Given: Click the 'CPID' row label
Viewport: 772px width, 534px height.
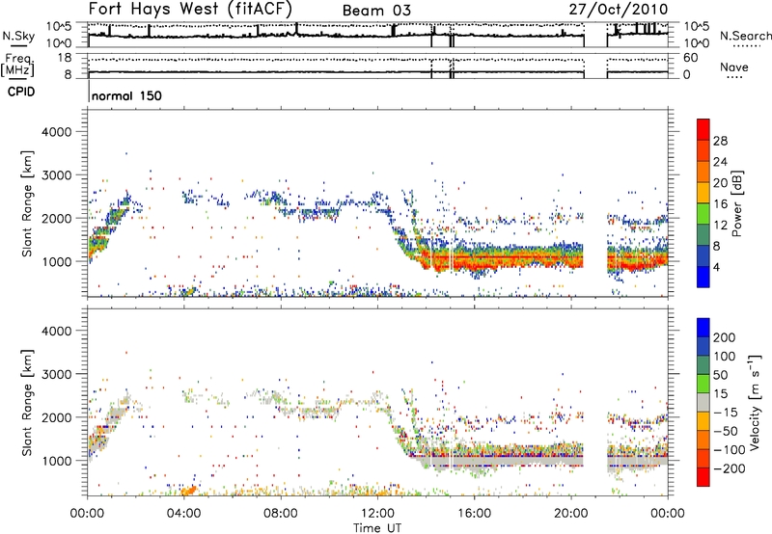Looking at the screenshot, I should click(x=21, y=92).
